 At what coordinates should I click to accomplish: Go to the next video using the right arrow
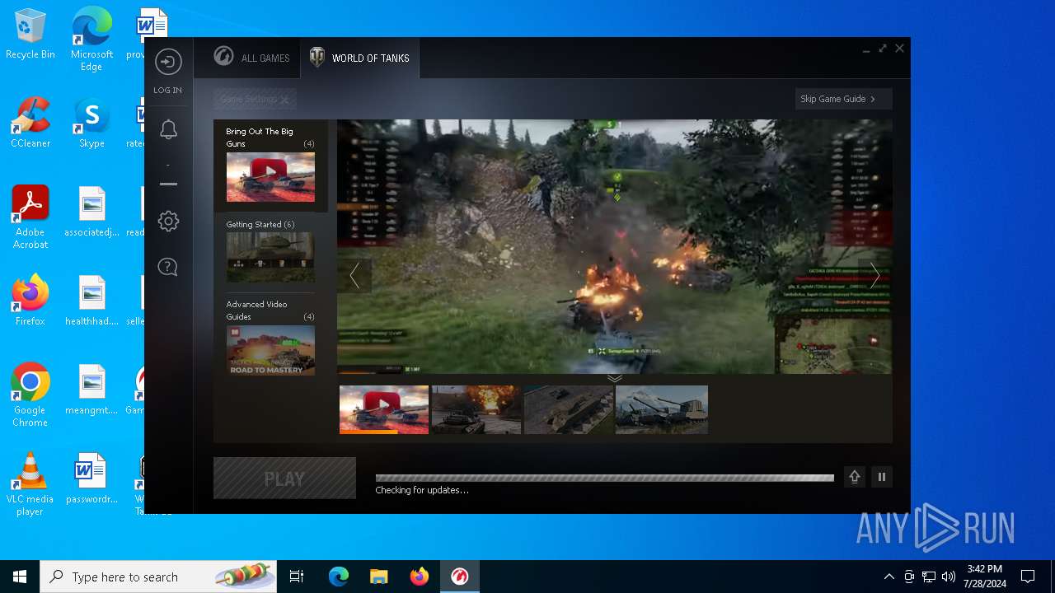pos(874,275)
